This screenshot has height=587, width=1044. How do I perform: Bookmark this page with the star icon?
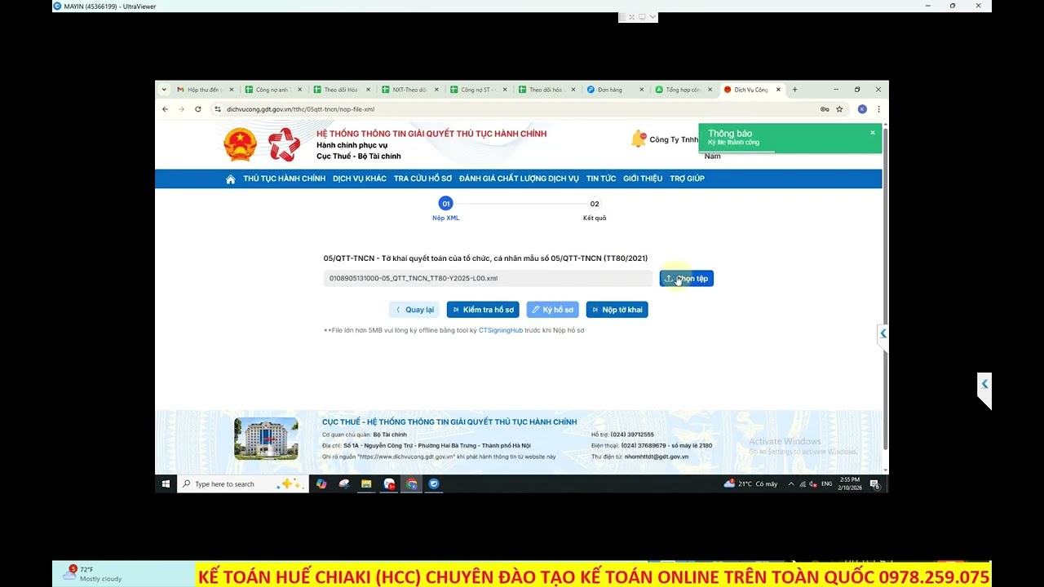pos(839,109)
